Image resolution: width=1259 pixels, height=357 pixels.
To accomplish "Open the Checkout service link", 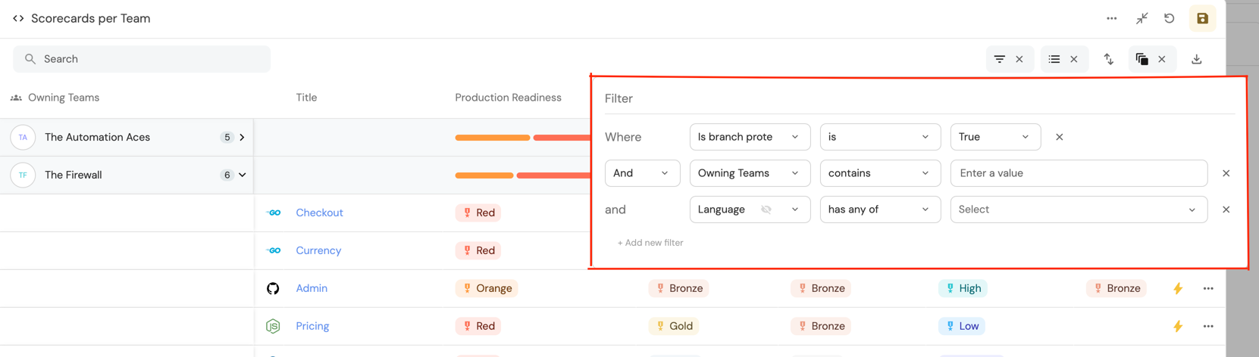I will coord(319,213).
